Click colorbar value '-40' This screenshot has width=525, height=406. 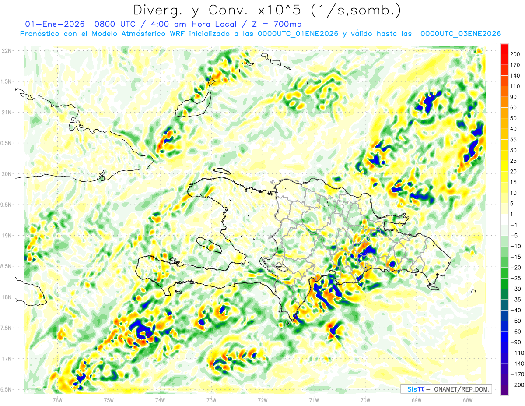pyautogui.click(x=515, y=310)
